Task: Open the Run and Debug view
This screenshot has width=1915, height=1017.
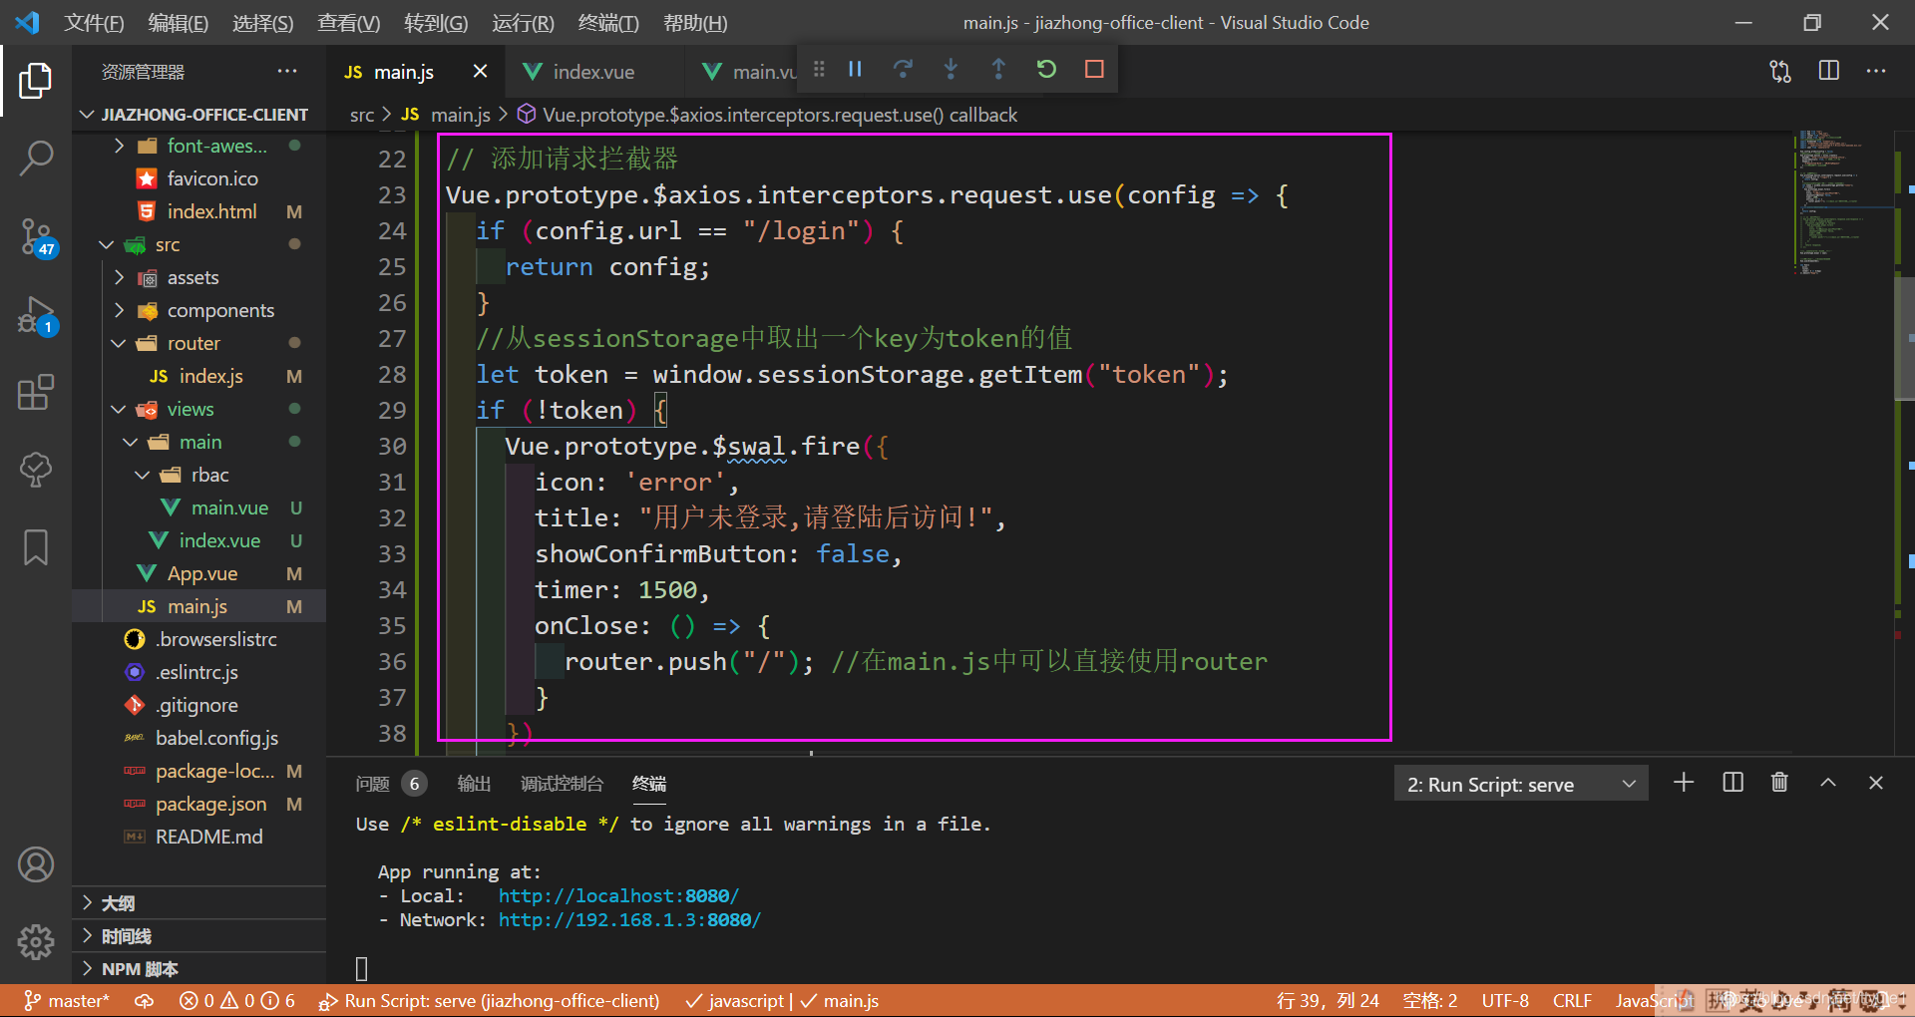Action: (x=36, y=315)
